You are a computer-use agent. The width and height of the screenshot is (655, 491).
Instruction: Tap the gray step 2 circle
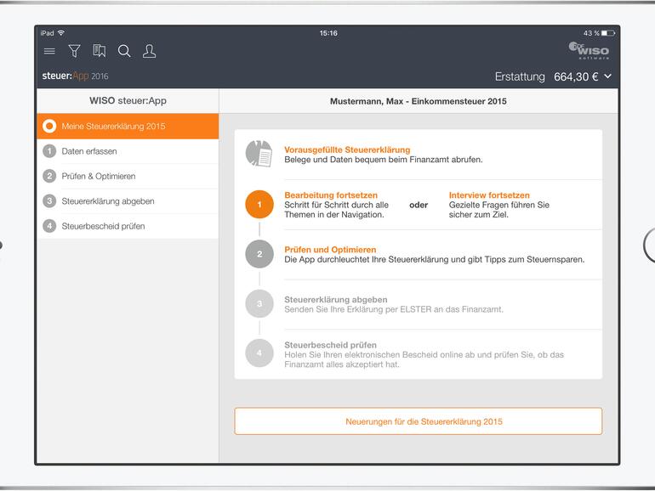(259, 254)
